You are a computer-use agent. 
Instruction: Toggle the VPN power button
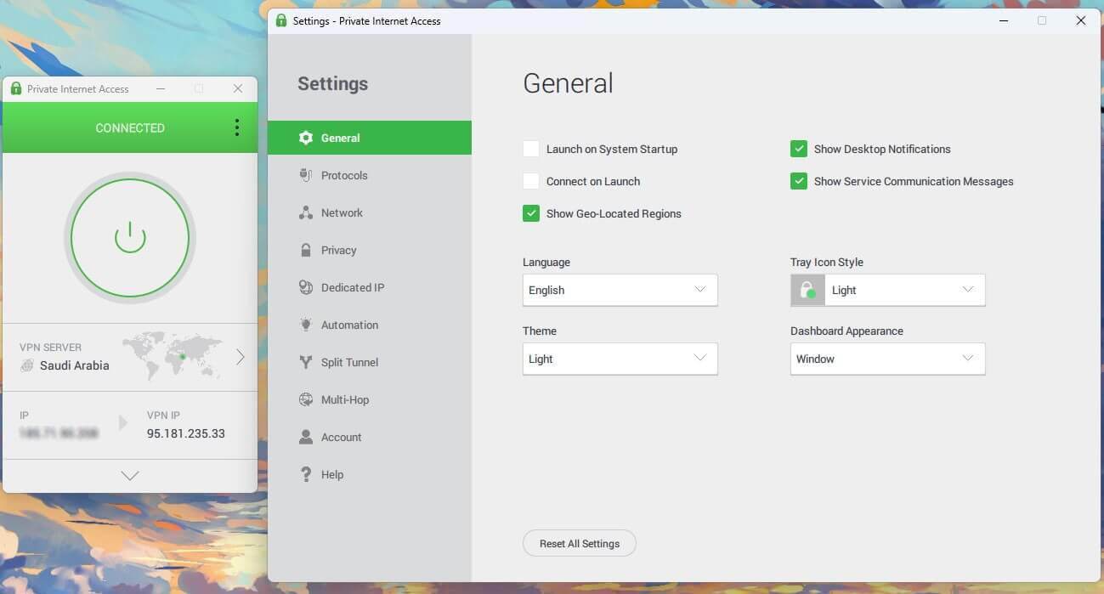(130, 238)
